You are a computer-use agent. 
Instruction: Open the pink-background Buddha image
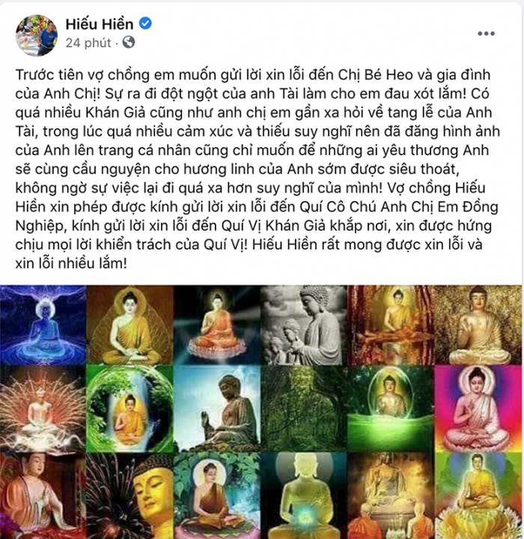(x=478, y=409)
